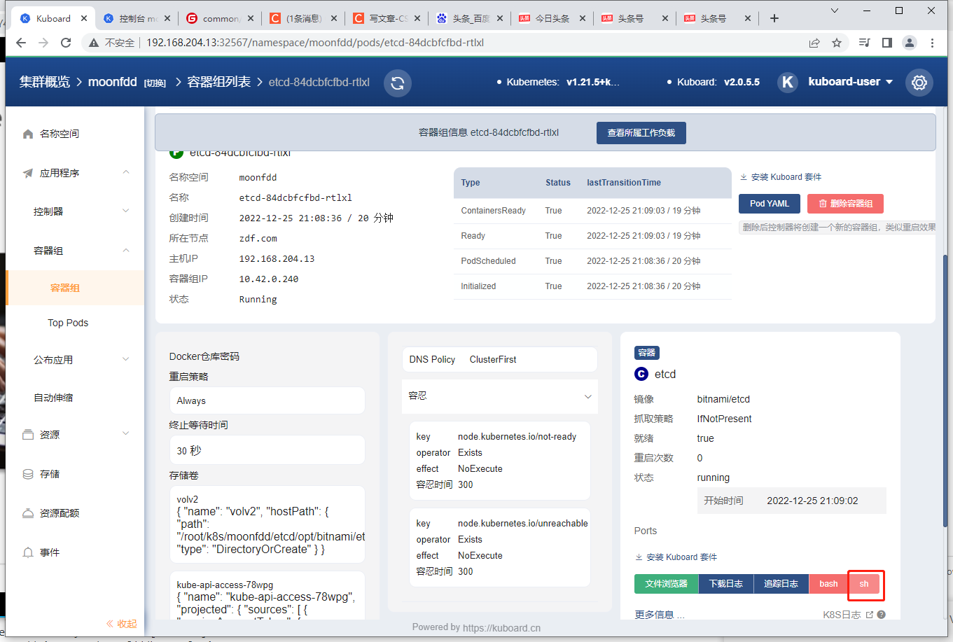Open sh terminal for etcd container

[864, 584]
